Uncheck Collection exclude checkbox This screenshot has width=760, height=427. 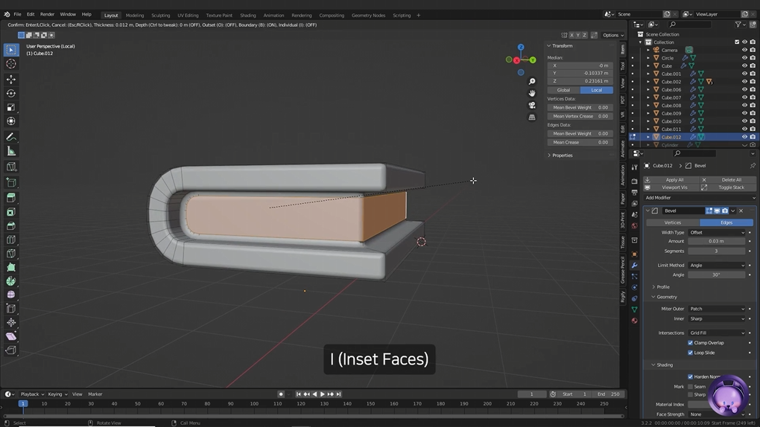[x=737, y=42]
